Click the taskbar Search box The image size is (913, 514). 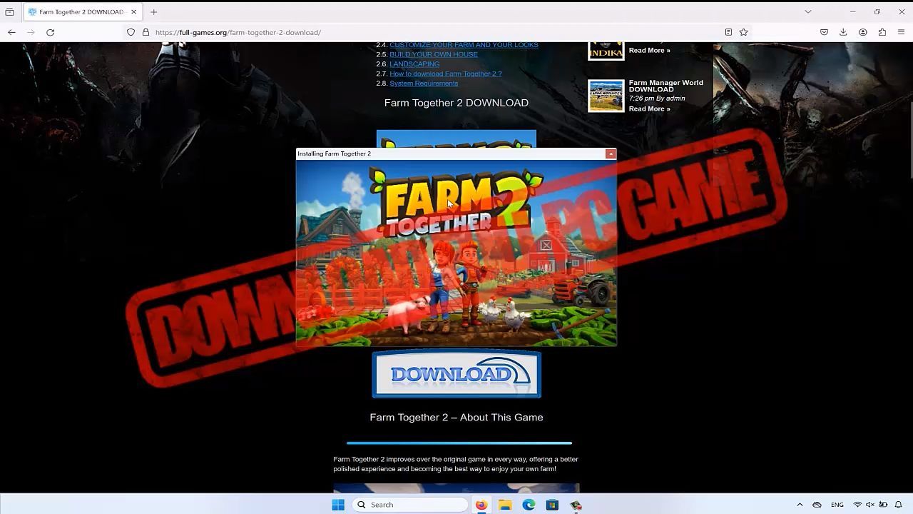tap(410, 505)
